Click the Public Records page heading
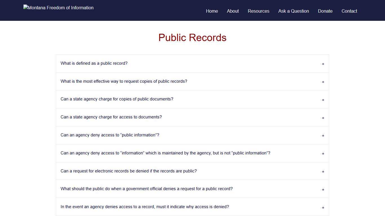The width and height of the screenshot is (385, 216). point(193,37)
